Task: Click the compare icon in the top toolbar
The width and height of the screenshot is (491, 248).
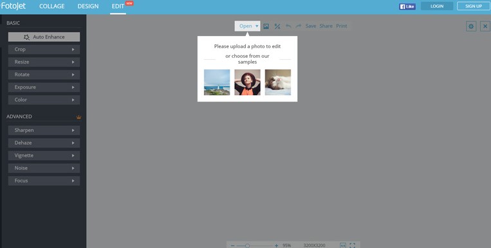Action: pyautogui.click(x=277, y=26)
